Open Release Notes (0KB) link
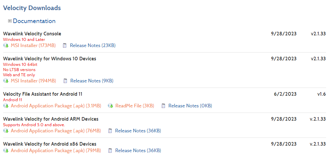This screenshot has height=156, width=329. (190, 106)
